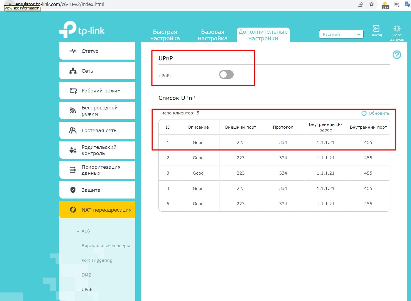Open the DMZ submenu item
The height and width of the screenshot is (301, 411).
86,275
